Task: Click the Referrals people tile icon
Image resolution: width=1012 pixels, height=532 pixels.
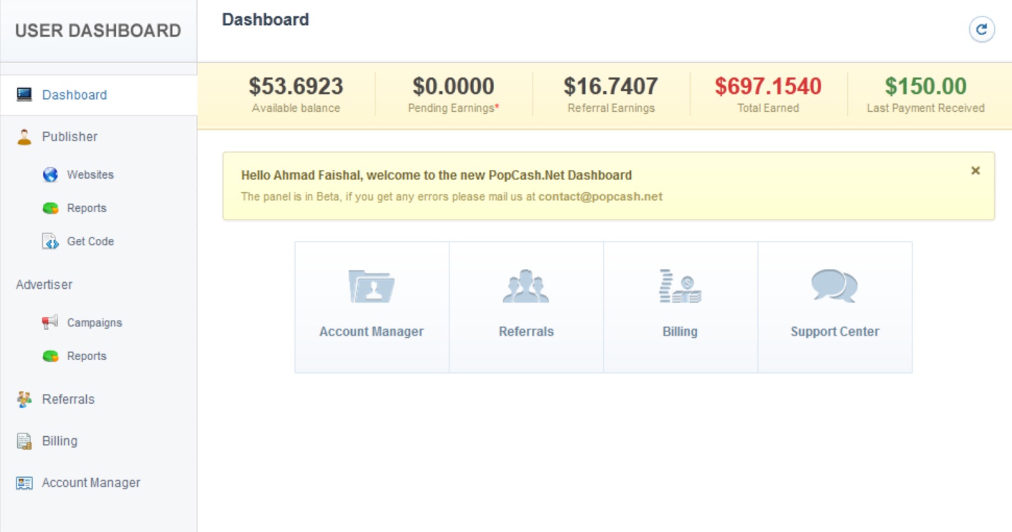Action: point(525,286)
